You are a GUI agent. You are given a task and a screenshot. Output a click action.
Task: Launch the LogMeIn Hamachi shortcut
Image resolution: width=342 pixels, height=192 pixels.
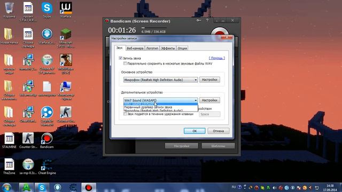click(47, 116)
